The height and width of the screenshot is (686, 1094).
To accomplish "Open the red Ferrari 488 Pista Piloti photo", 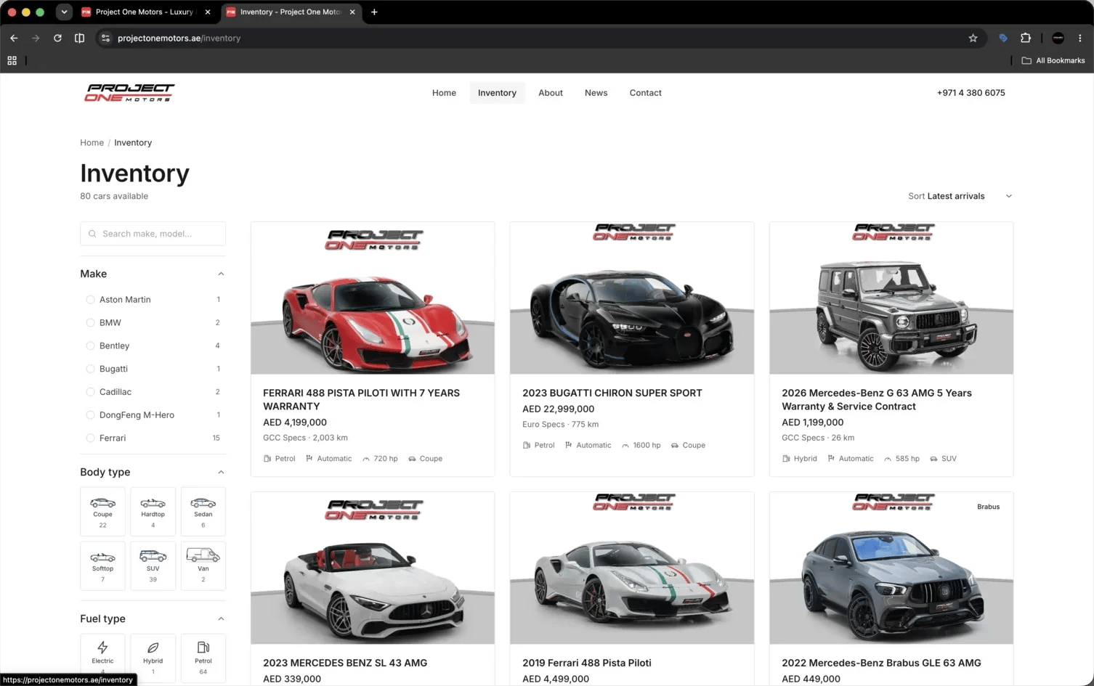I will (x=373, y=298).
